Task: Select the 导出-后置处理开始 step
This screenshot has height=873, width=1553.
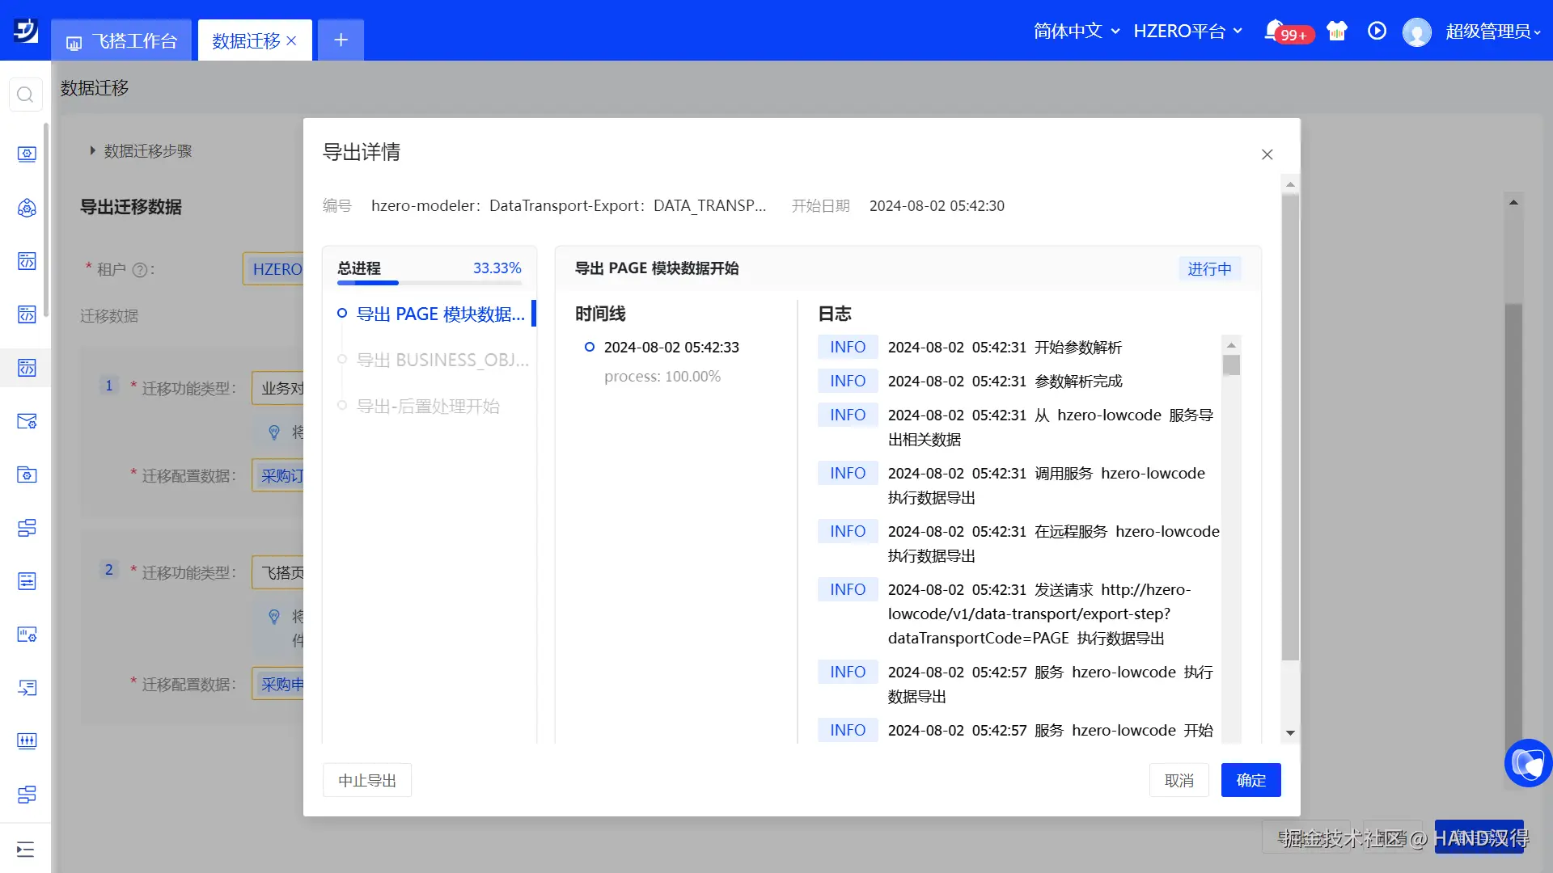Action: 428,406
